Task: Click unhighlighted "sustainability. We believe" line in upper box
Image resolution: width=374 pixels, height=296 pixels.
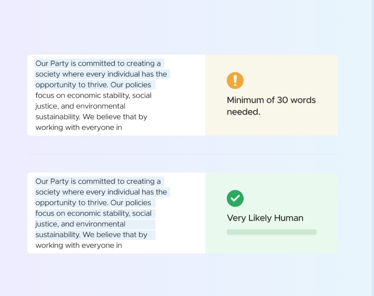Action: pyautogui.click(x=91, y=117)
